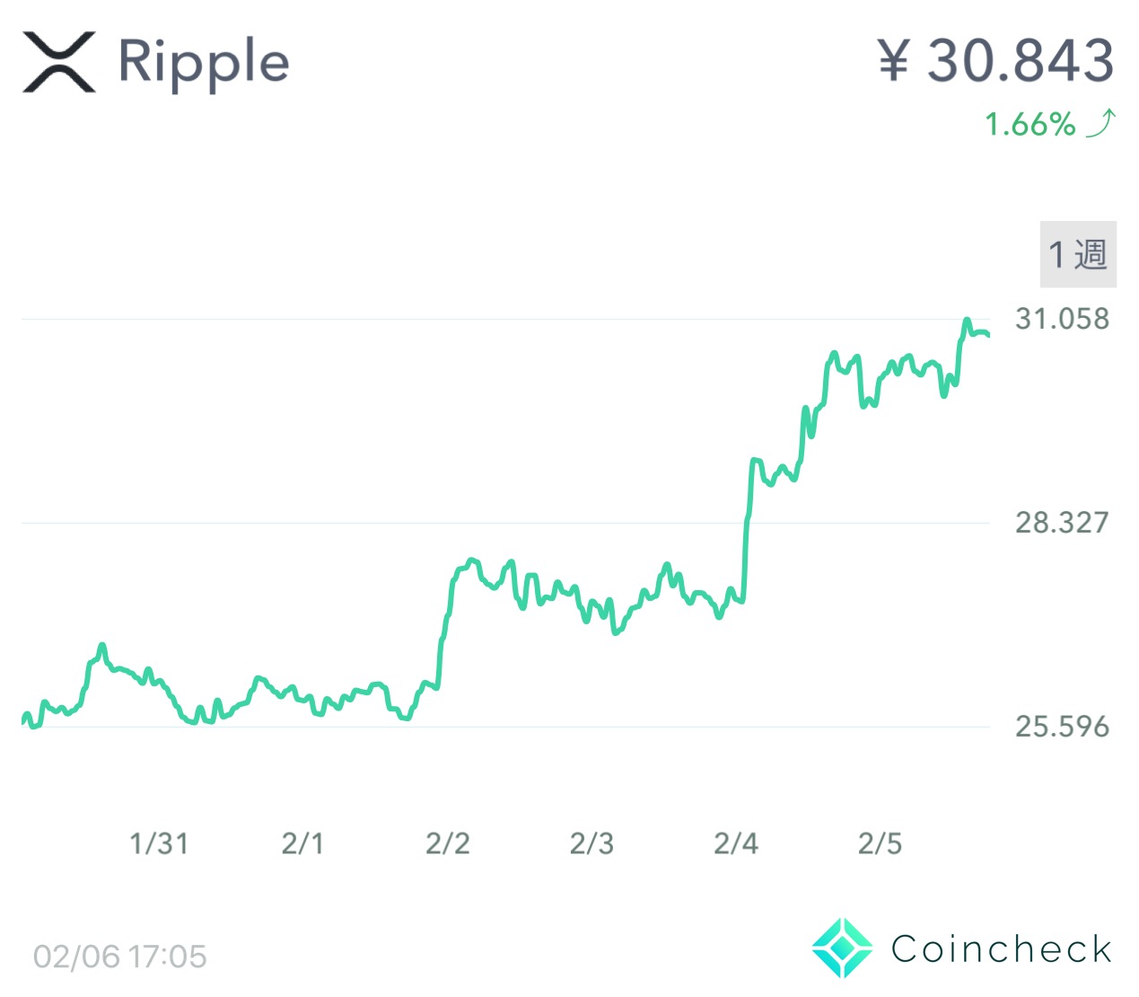Click the Ripple X logo icon
Screen dimensions: 1139x997
[58, 62]
